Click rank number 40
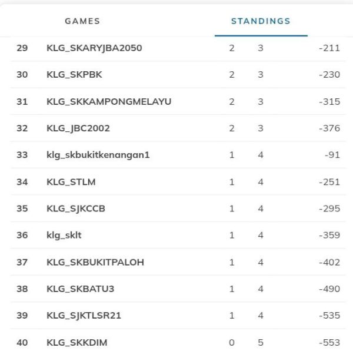This screenshot has height=351, width=353. point(22,342)
